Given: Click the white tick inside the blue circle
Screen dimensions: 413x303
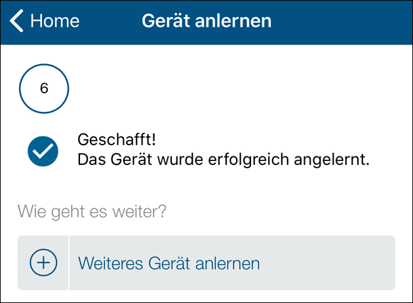Looking at the screenshot, I should point(43,151).
